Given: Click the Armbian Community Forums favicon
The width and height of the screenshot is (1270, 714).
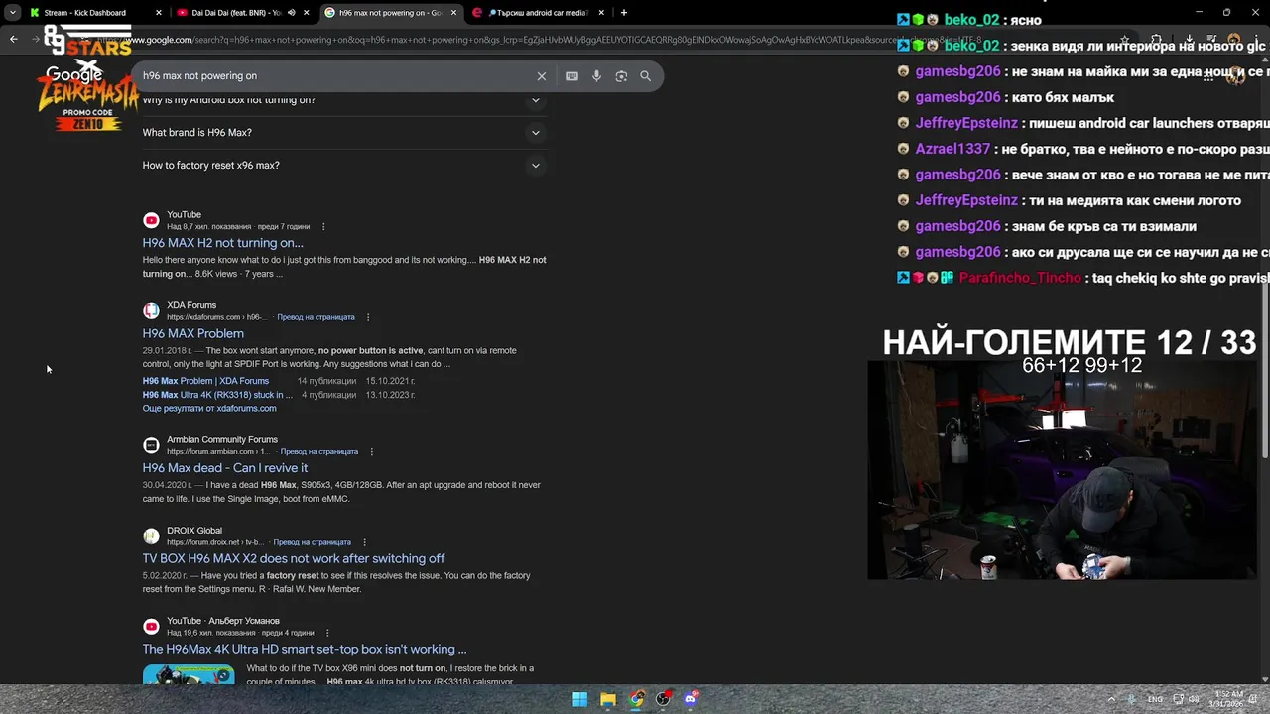Looking at the screenshot, I should [151, 446].
